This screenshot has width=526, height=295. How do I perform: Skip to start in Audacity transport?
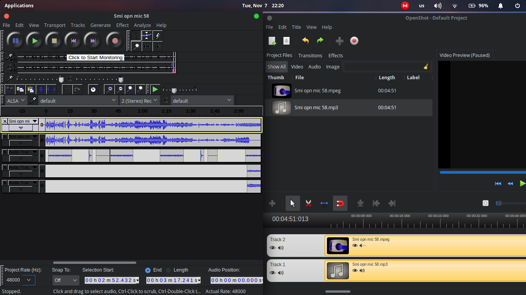click(x=74, y=41)
